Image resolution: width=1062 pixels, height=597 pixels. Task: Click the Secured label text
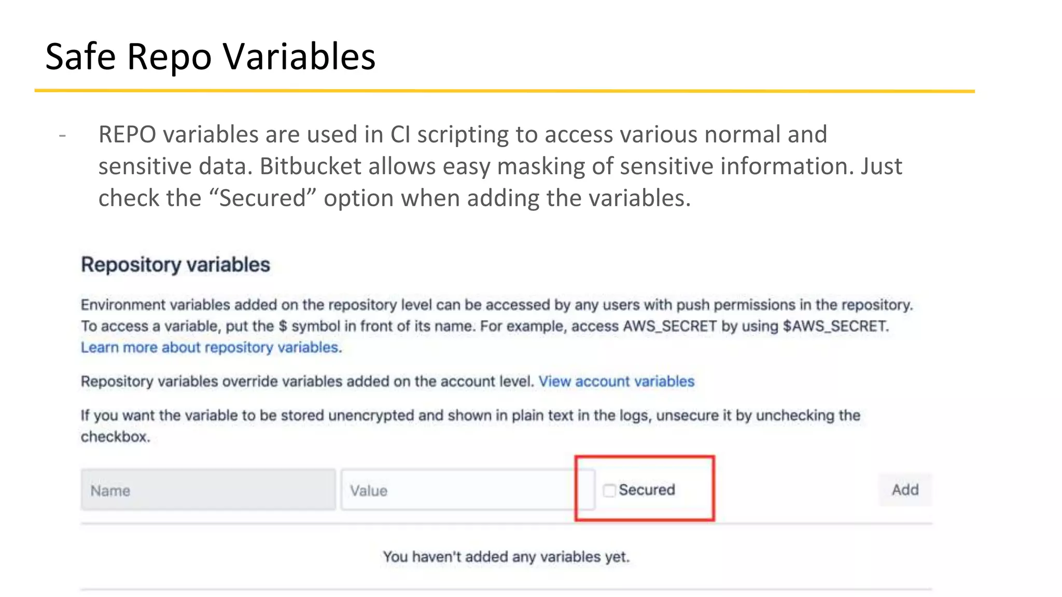[x=647, y=490]
